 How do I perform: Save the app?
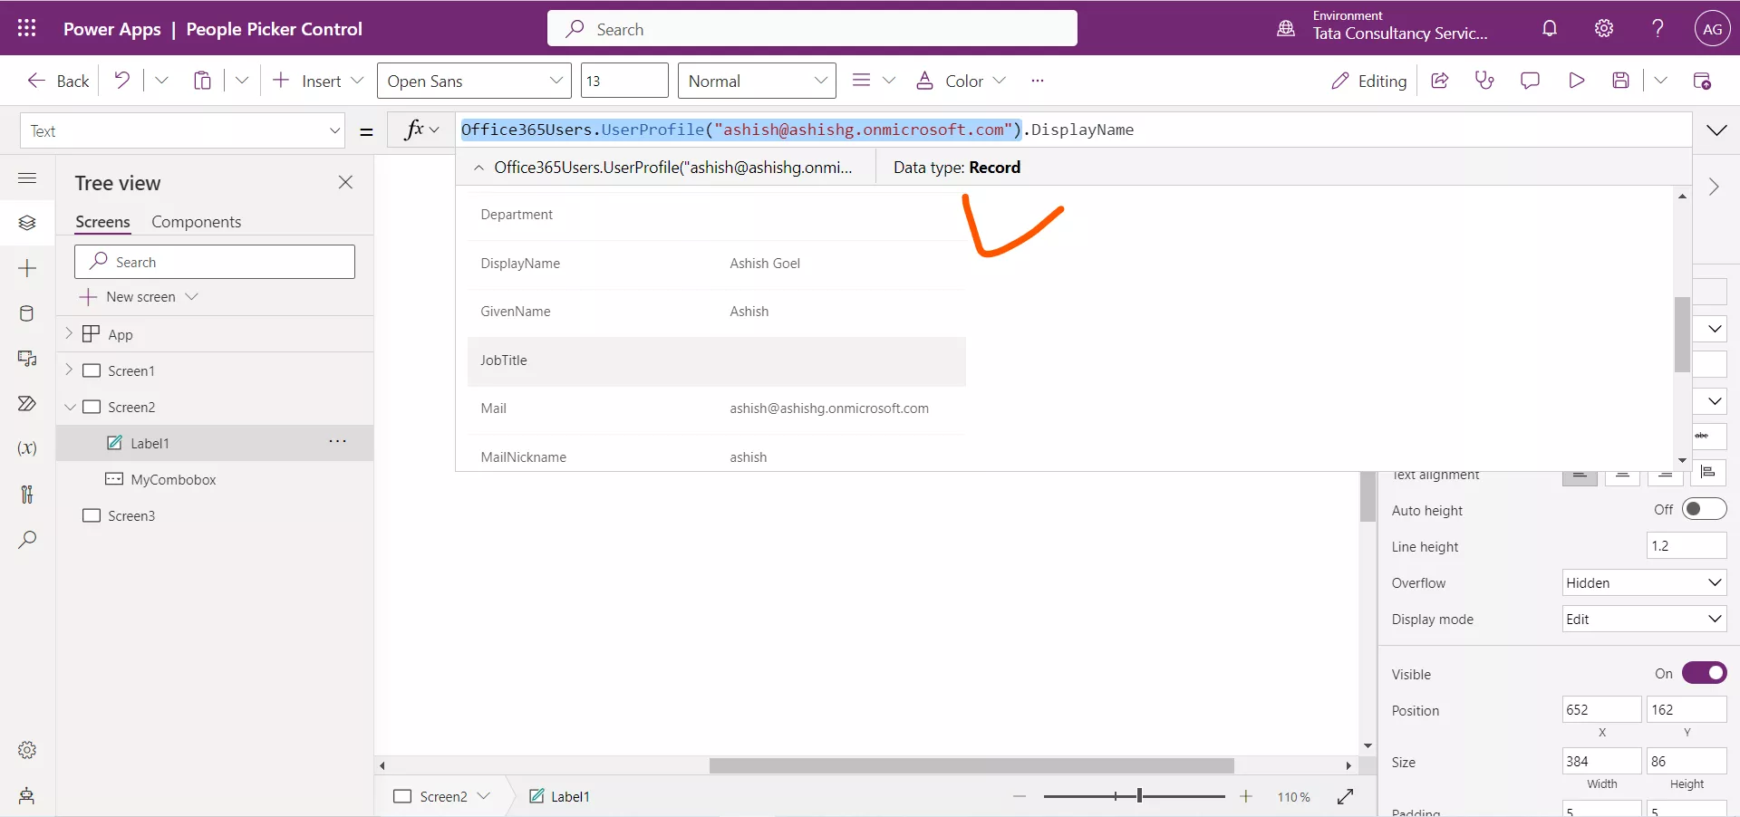click(x=1622, y=81)
